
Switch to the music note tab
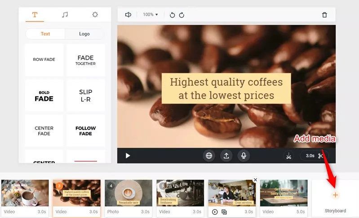point(65,15)
